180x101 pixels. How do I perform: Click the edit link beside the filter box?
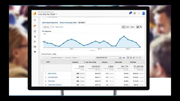(x=124, y=58)
